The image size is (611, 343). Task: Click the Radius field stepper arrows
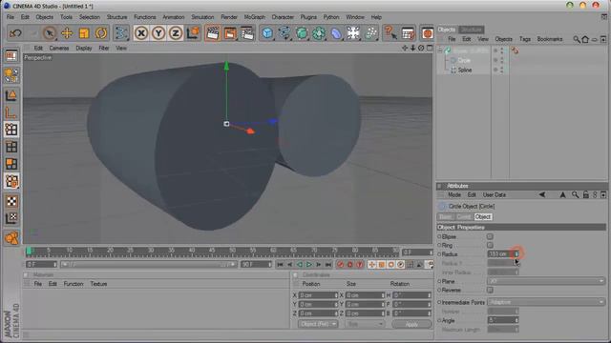(516, 254)
